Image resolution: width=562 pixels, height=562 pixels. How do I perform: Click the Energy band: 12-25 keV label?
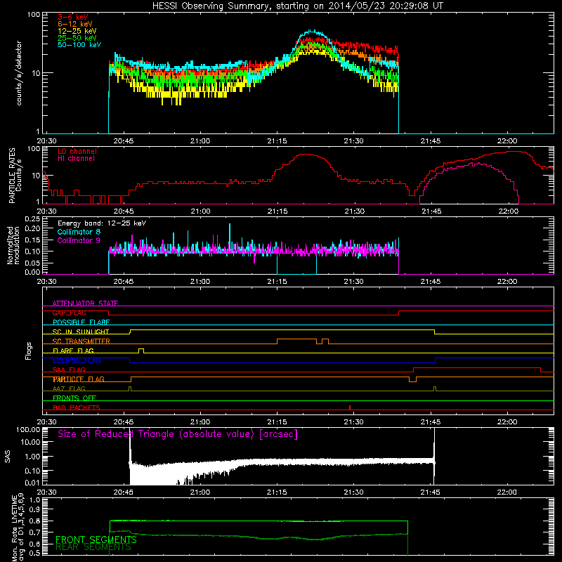(x=102, y=223)
